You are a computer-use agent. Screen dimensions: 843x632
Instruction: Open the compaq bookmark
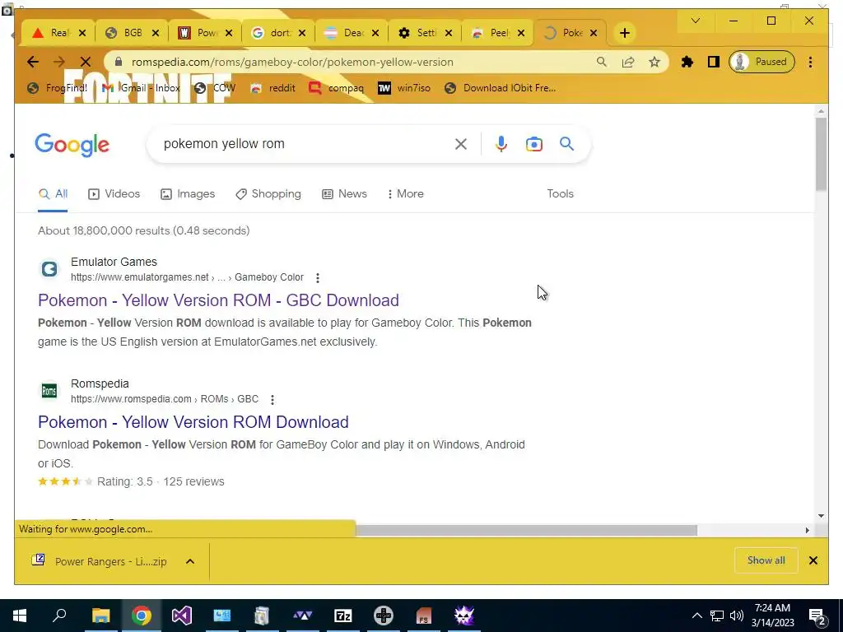click(x=337, y=88)
